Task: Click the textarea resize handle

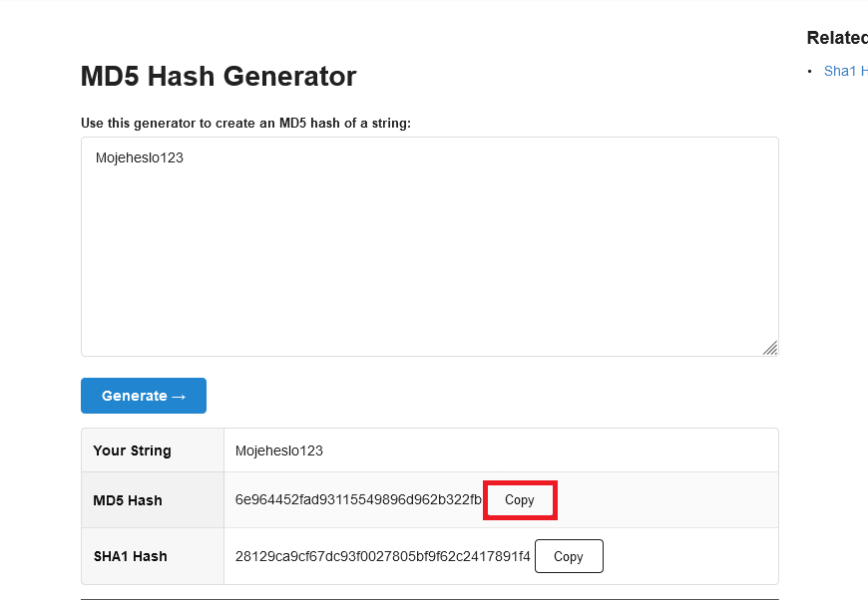Action: [x=770, y=348]
